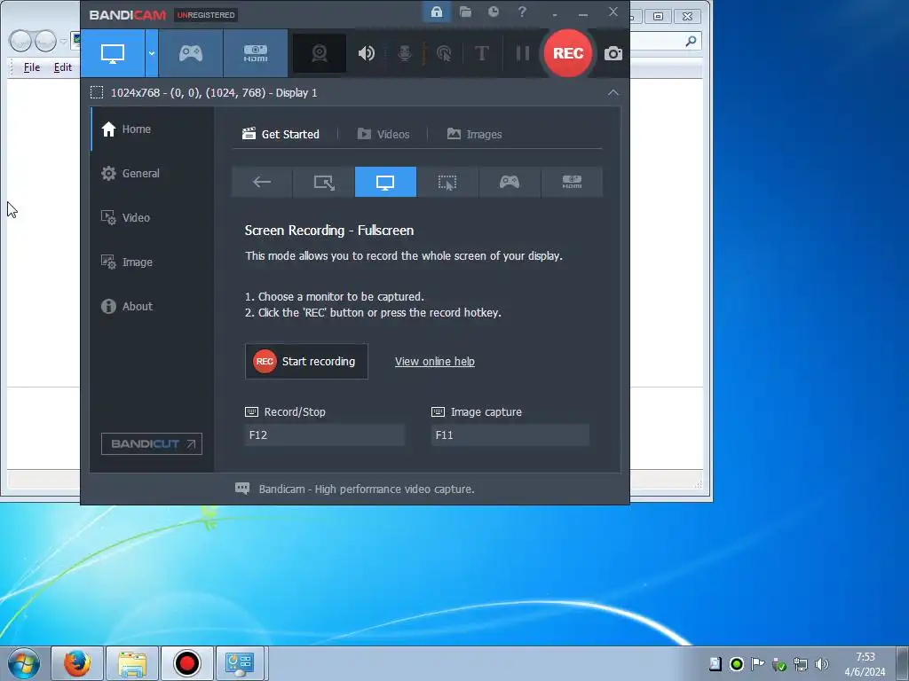Open the General settings section
Screen dimensions: 909x681
[x=153, y=173]
